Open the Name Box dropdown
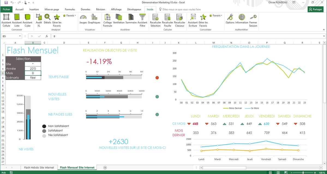 (x=20, y=36)
